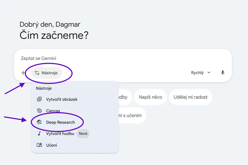
Task: Choose Canvas in the Nástroje menu
Action: (x=53, y=111)
